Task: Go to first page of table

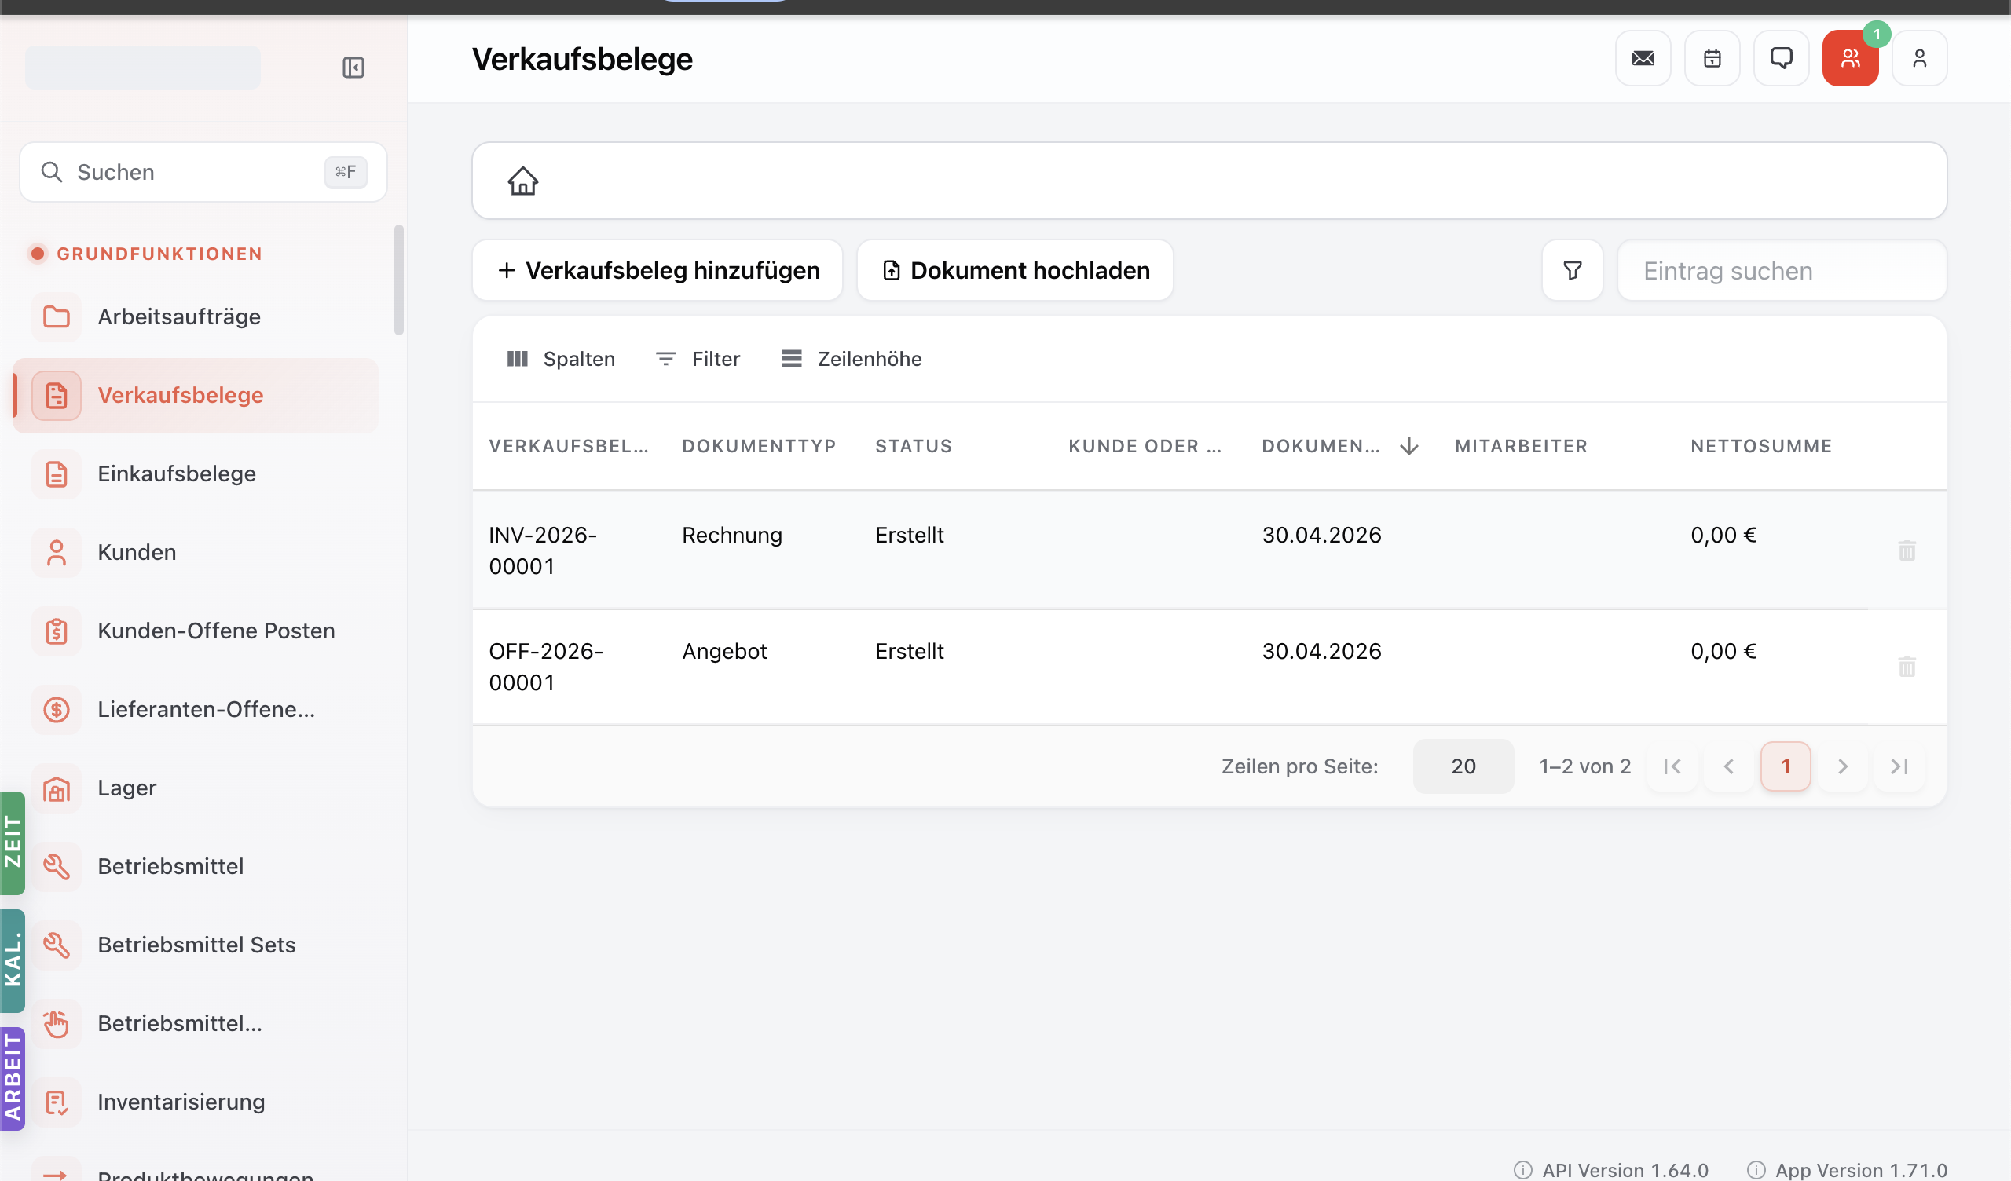Action: (1671, 766)
